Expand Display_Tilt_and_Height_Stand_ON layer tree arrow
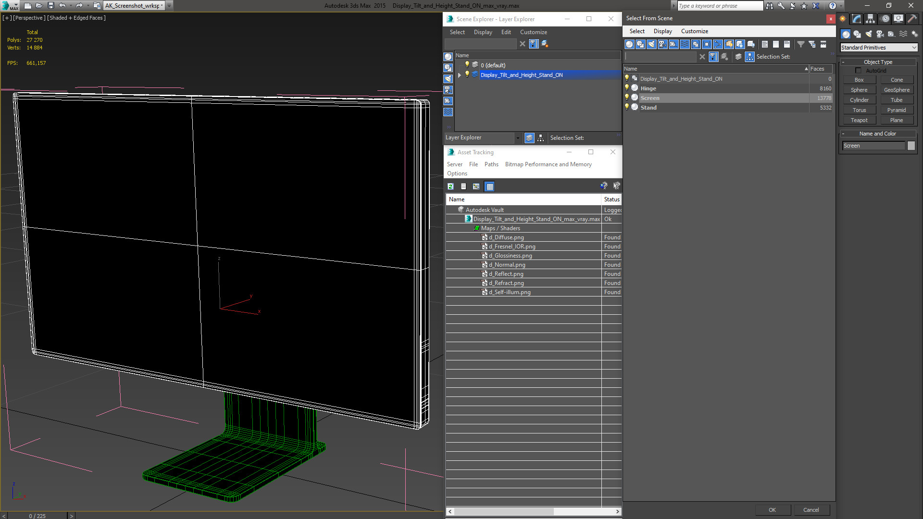The image size is (923, 519). point(460,75)
